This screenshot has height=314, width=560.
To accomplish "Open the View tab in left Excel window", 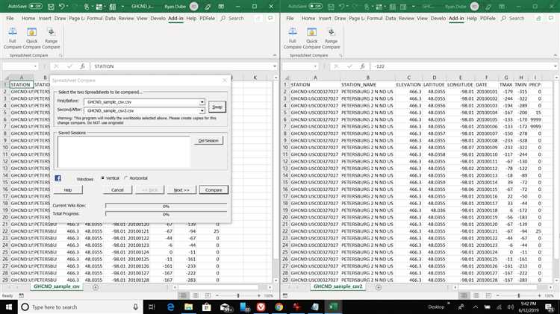I will click(x=142, y=18).
